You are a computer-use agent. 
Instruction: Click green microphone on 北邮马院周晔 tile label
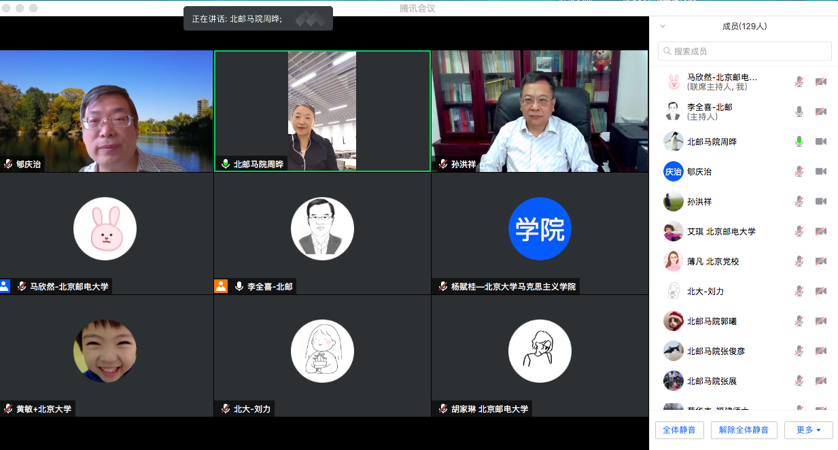click(226, 164)
